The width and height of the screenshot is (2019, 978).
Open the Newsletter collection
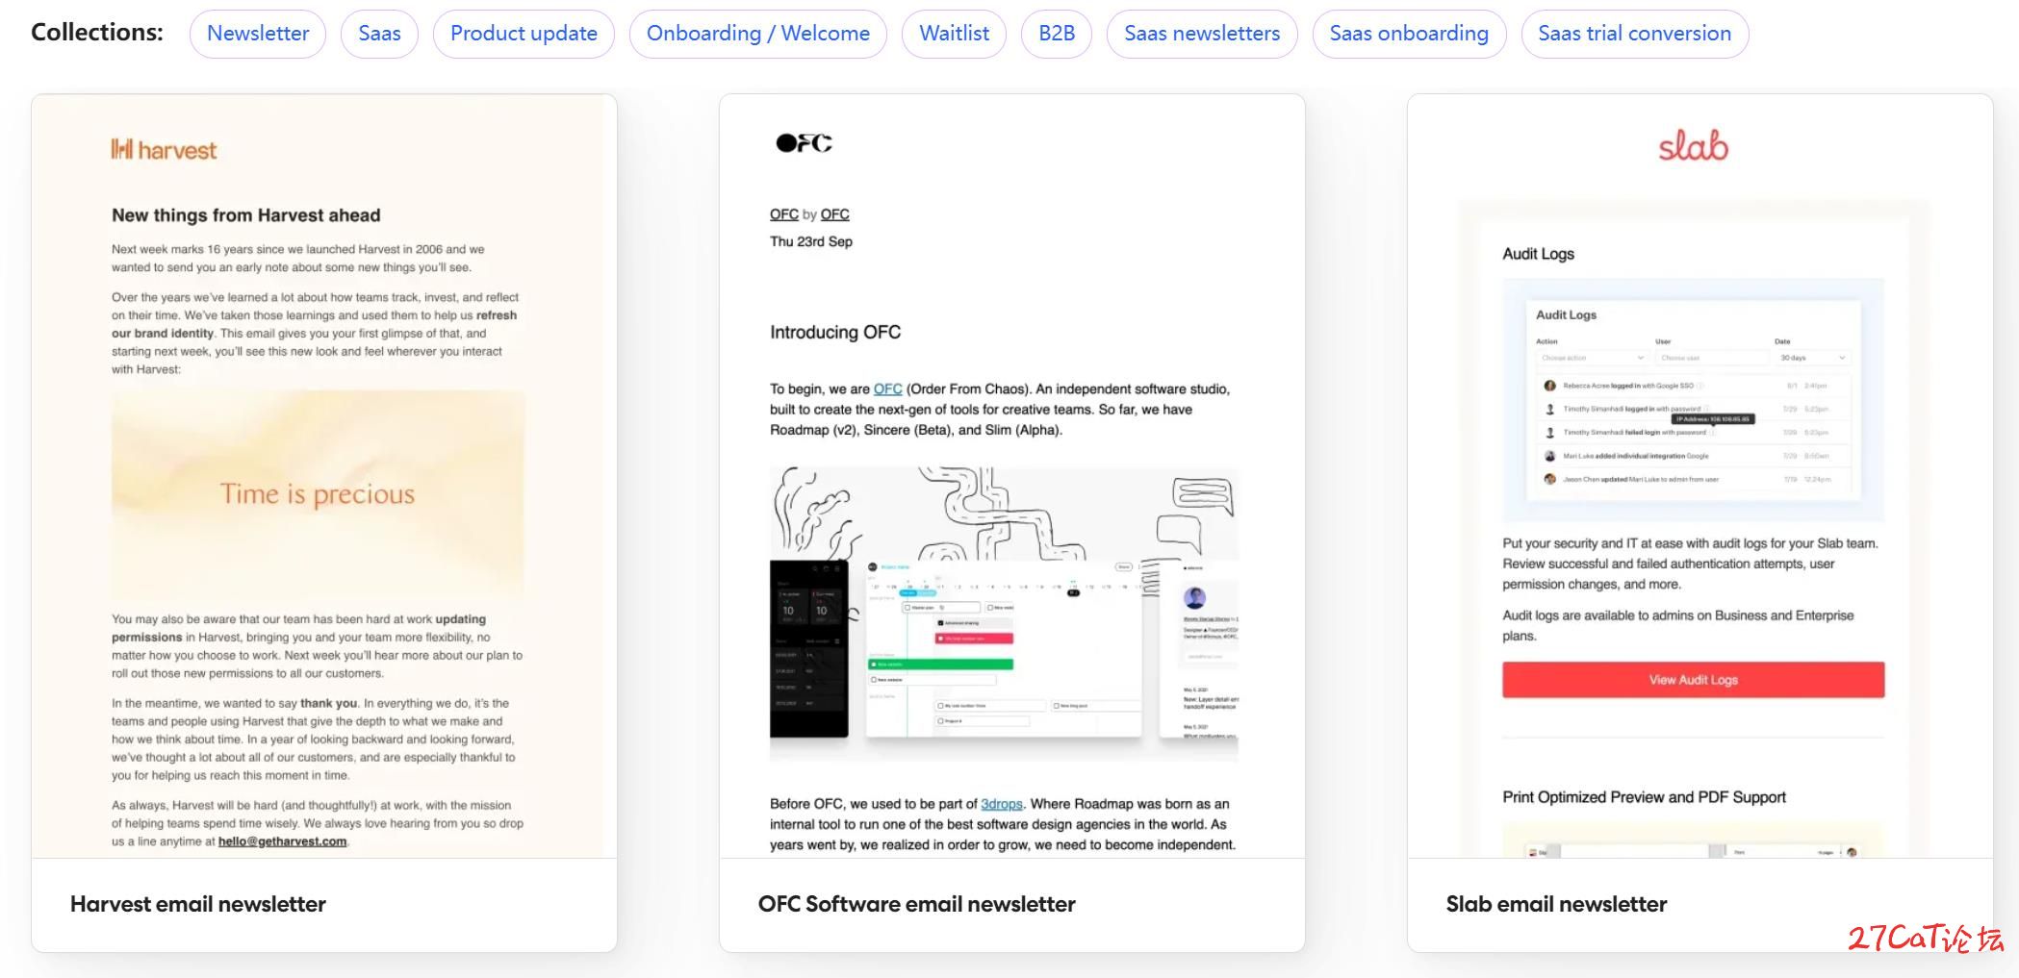258,34
